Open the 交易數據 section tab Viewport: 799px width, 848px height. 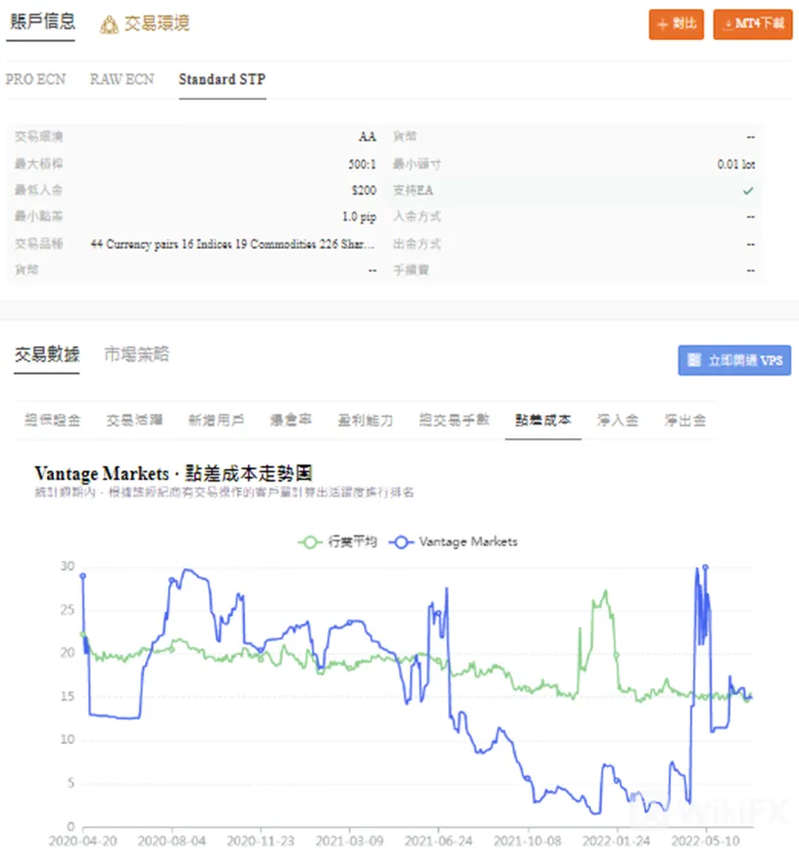47,354
